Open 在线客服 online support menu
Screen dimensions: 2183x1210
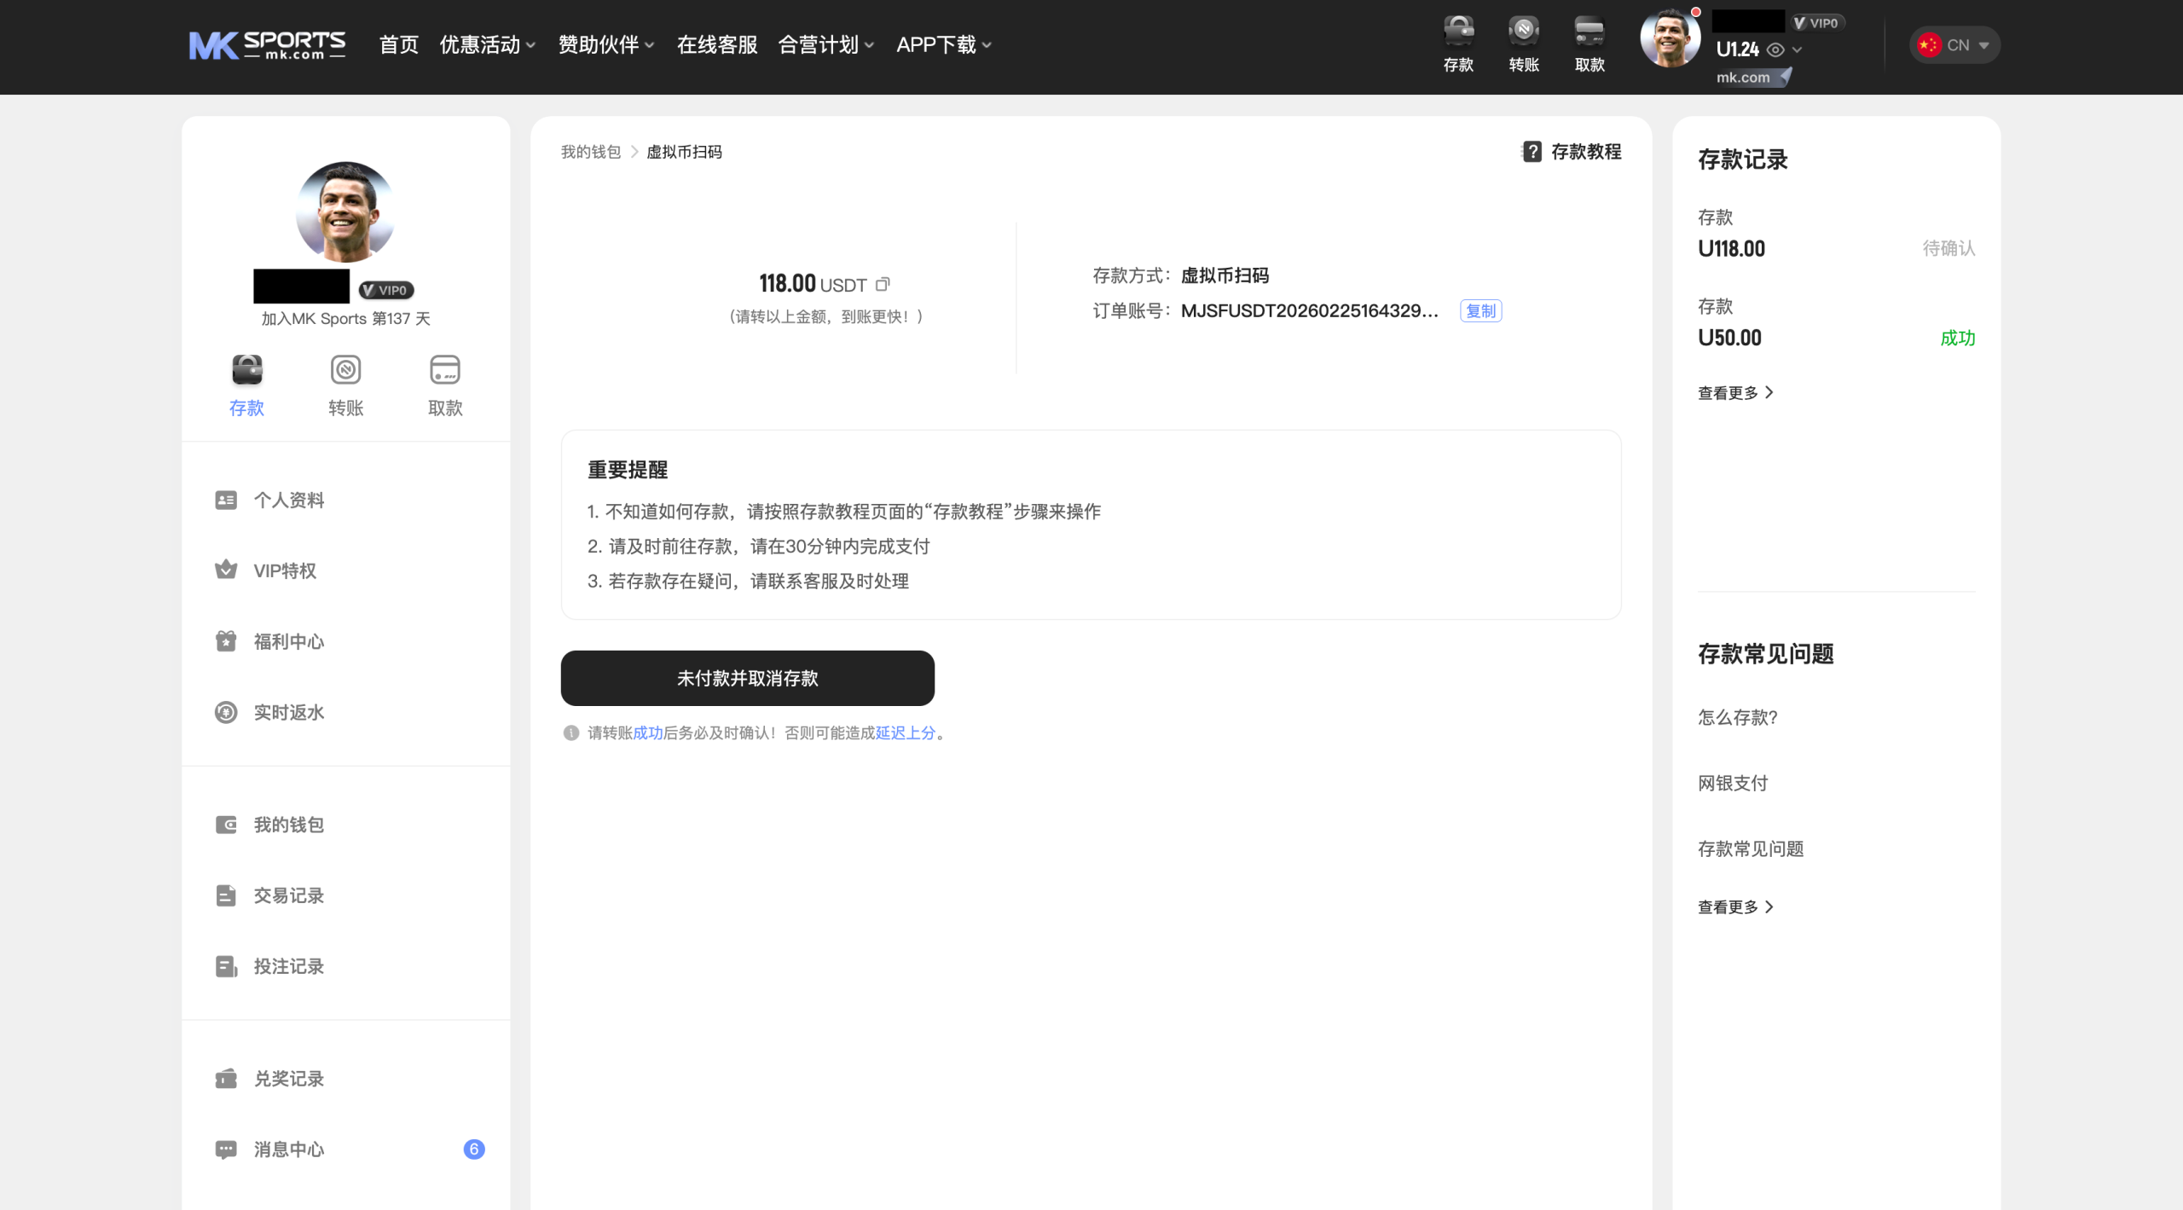click(716, 44)
